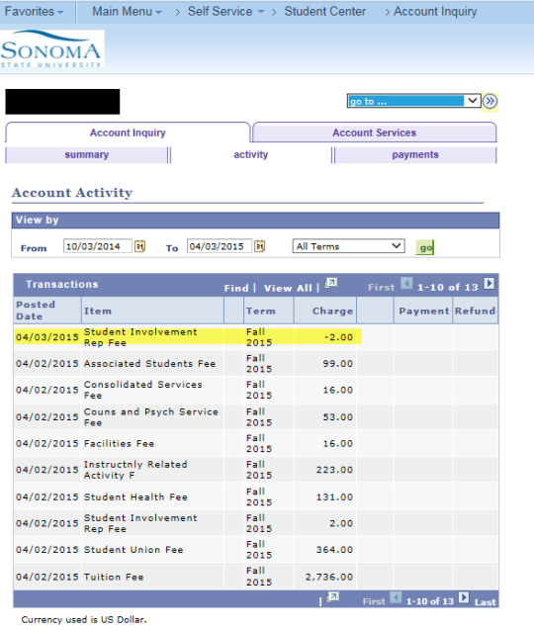534x630 pixels.
Task: Select Instructnly Related Activity F item
Action: coord(135,470)
